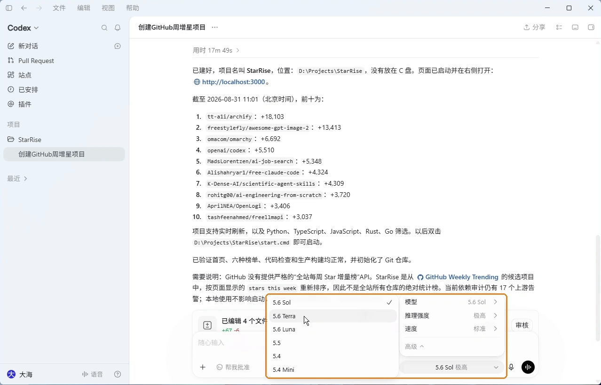
Task: Expand the 模型 submenu row
Action: pos(451,302)
